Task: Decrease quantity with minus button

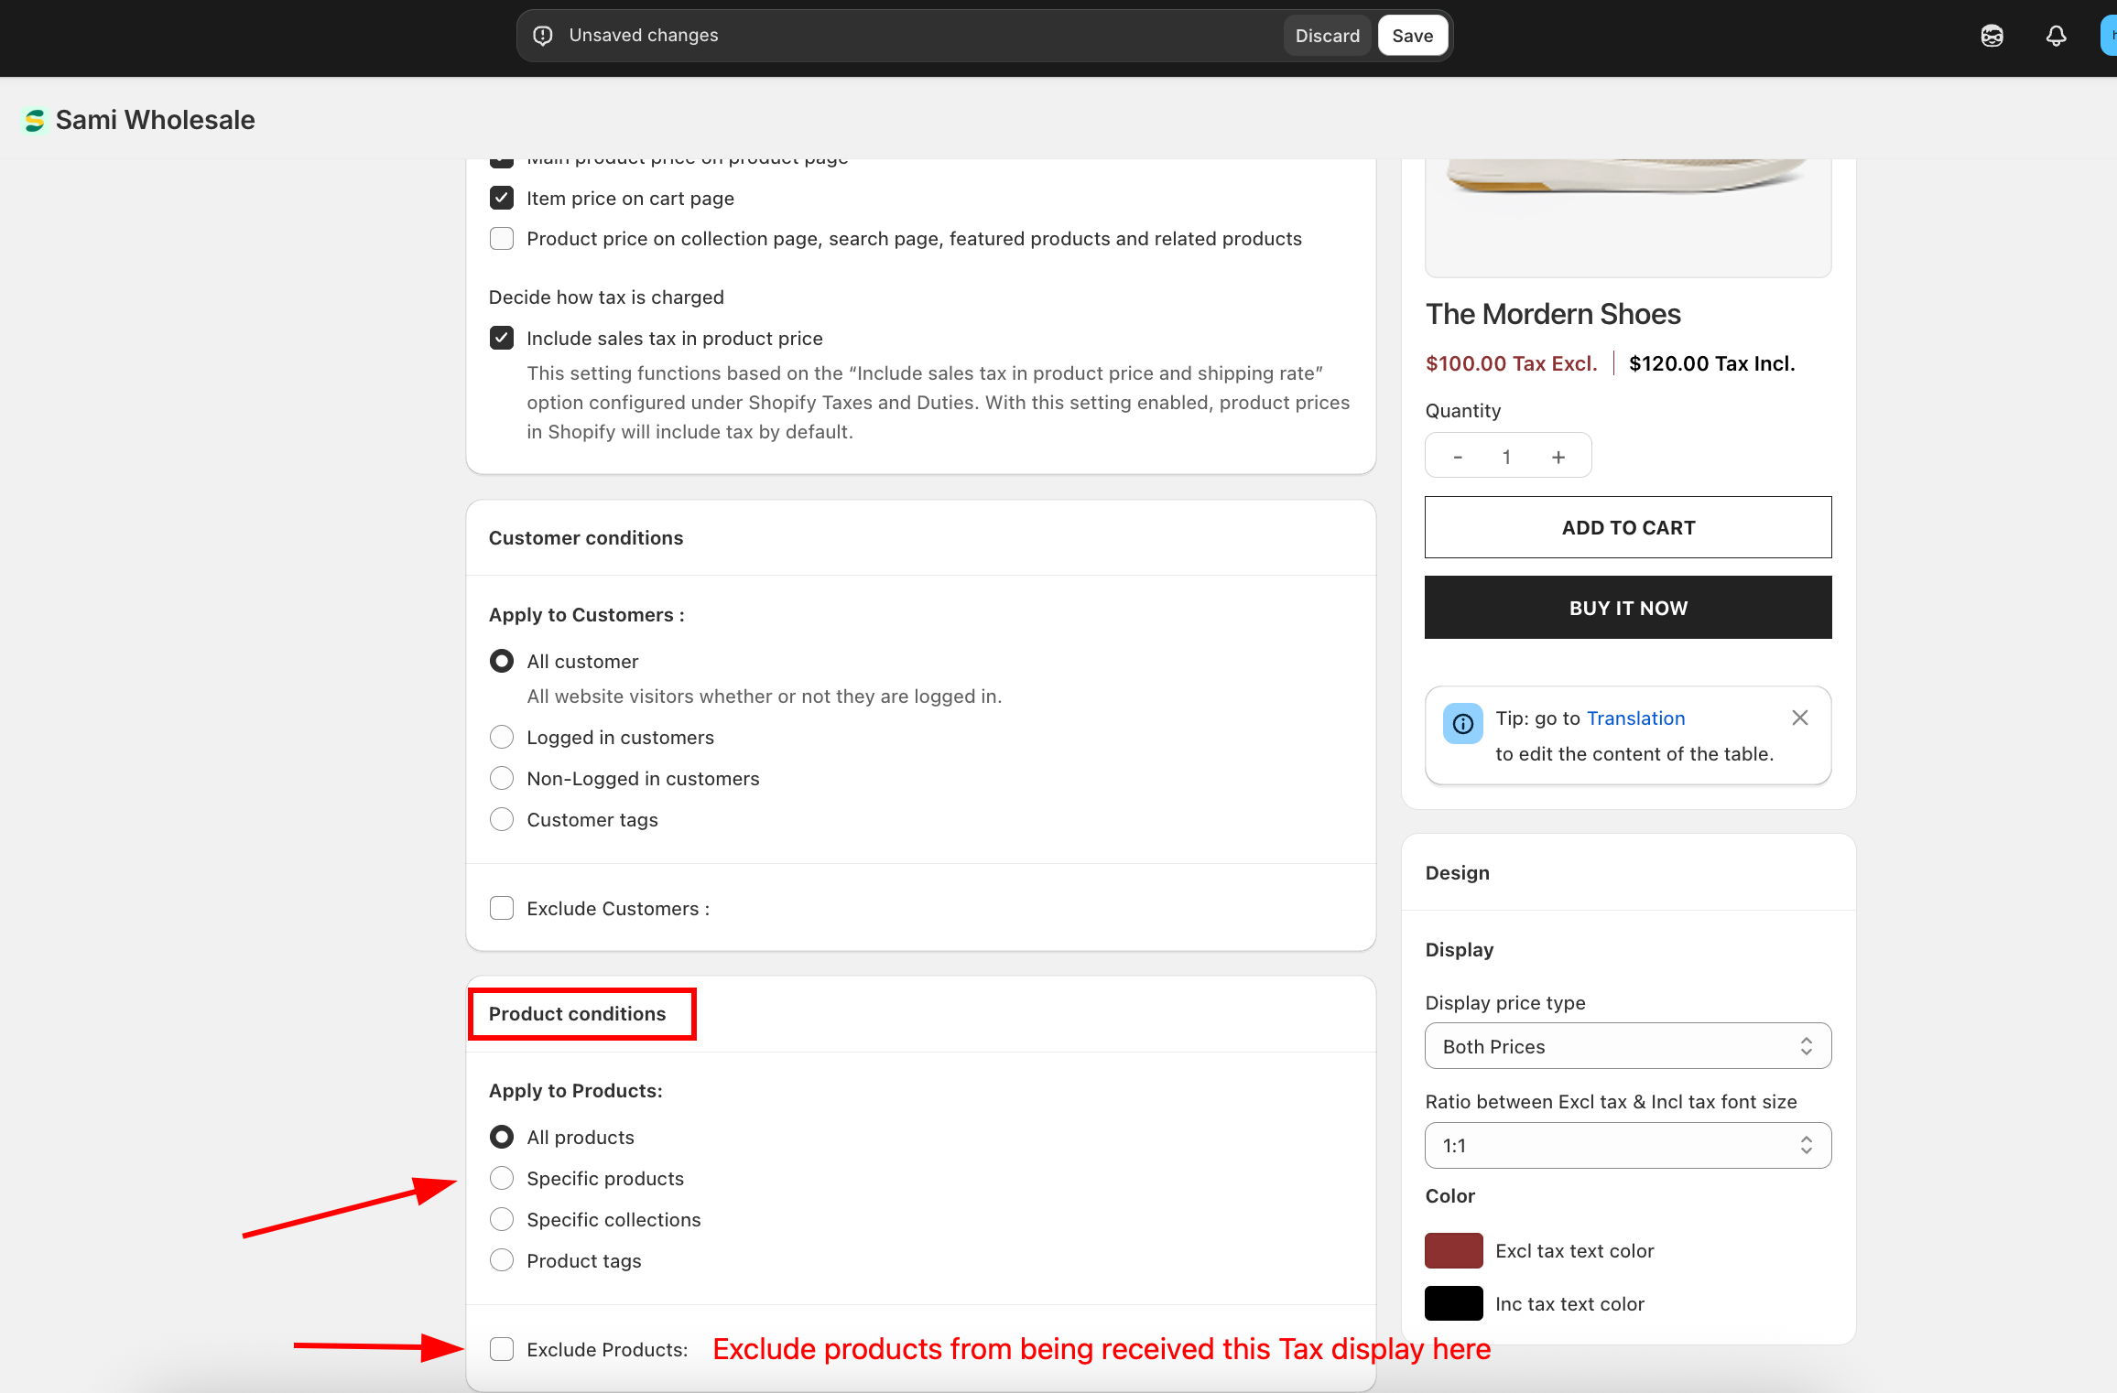Action: click(1458, 457)
